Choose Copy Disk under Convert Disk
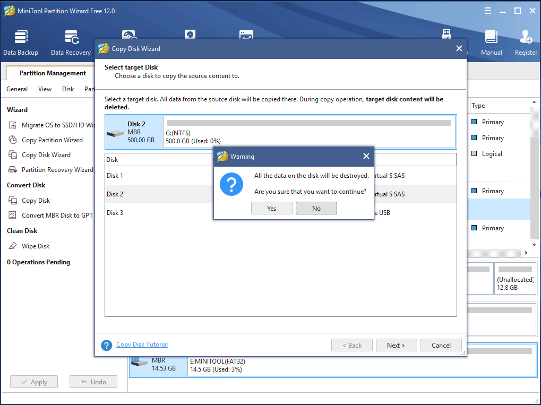Viewport: 541px width, 405px height. tap(29, 200)
